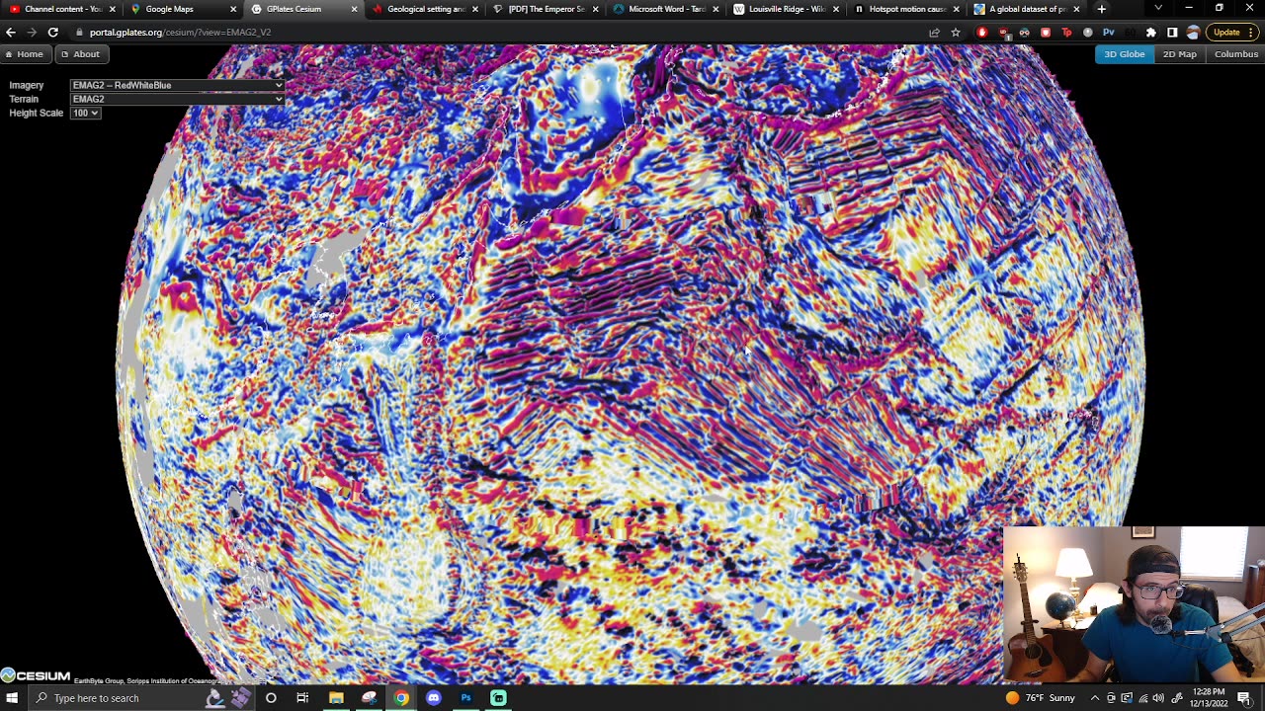Reload the GPlates portal page
The image size is (1265, 711).
pos(53,32)
